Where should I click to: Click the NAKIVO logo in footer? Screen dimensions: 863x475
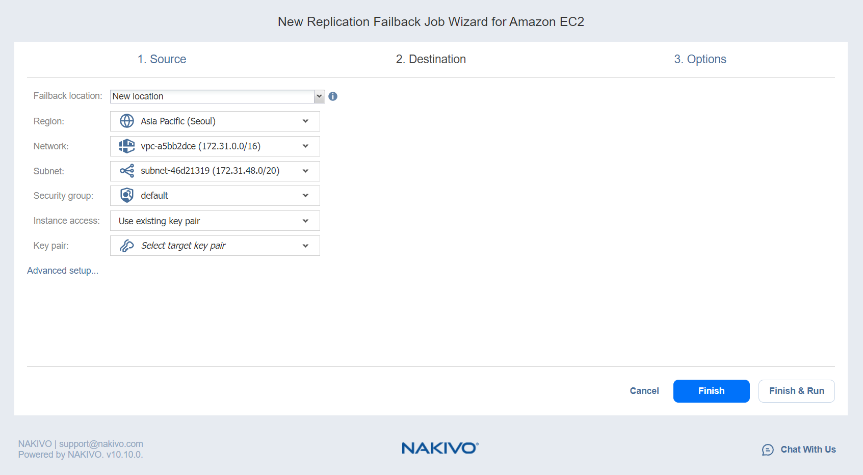click(x=439, y=448)
